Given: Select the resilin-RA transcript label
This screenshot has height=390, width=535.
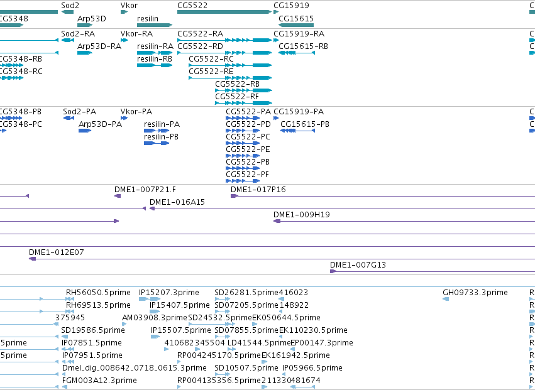Looking at the screenshot, I should tap(155, 46).
